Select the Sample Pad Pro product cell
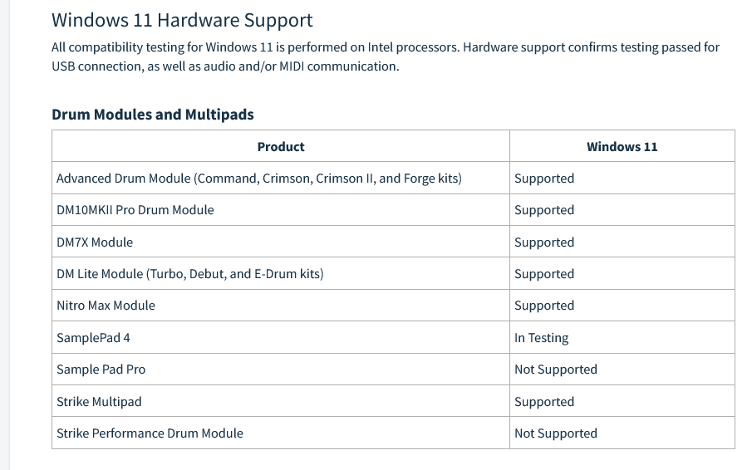Viewport: 752px width, 470px height. pyautogui.click(x=281, y=370)
